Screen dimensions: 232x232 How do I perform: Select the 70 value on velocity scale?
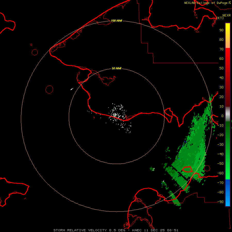coord(221,49)
